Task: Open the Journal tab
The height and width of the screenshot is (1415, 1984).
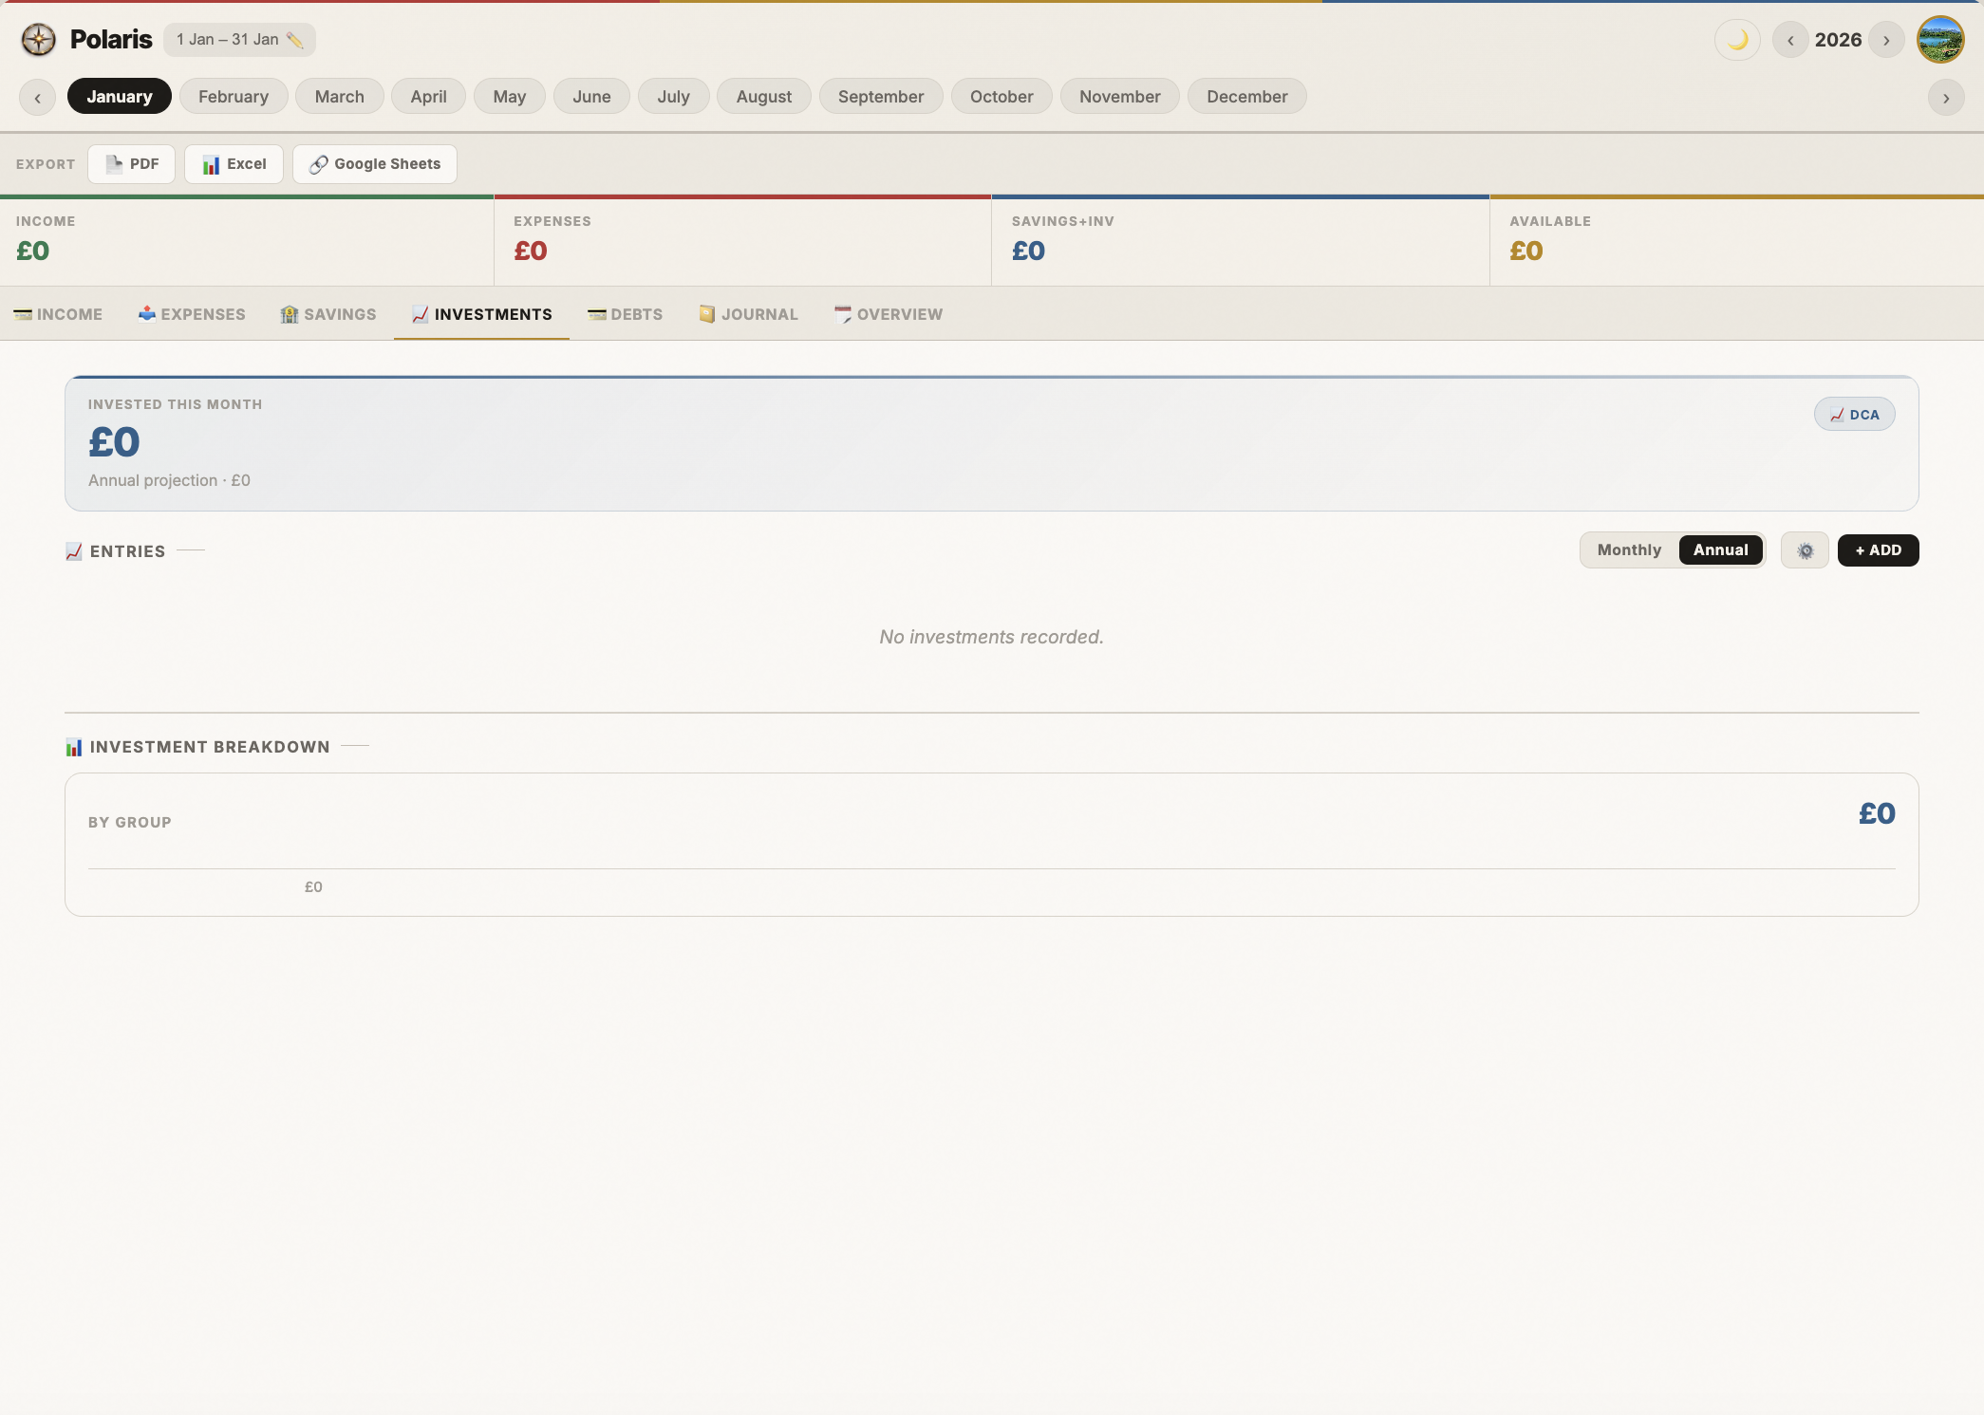Action: point(748,314)
